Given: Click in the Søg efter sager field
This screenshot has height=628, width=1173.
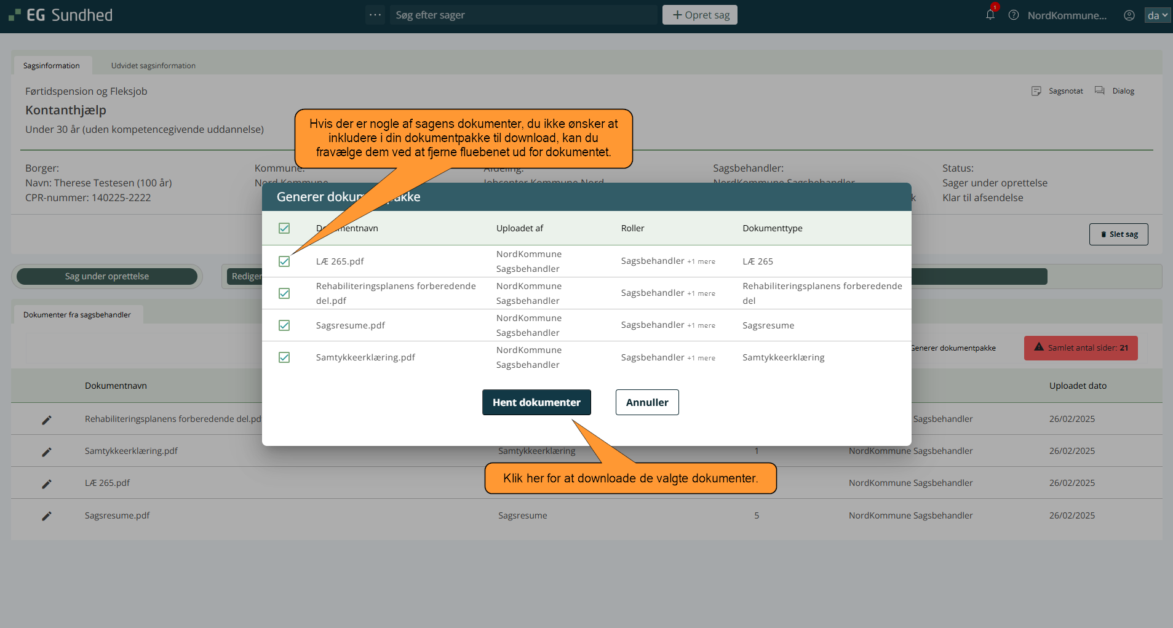Looking at the screenshot, I should 523,15.
